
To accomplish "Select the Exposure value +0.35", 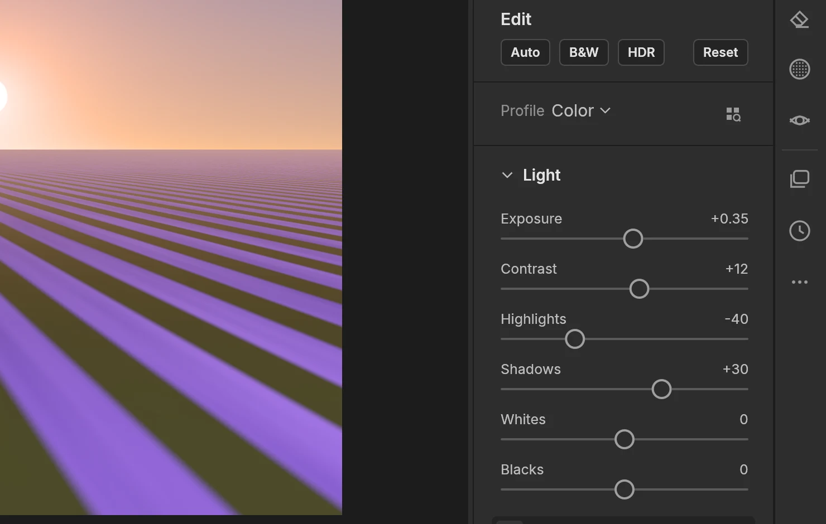I will point(729,219).
